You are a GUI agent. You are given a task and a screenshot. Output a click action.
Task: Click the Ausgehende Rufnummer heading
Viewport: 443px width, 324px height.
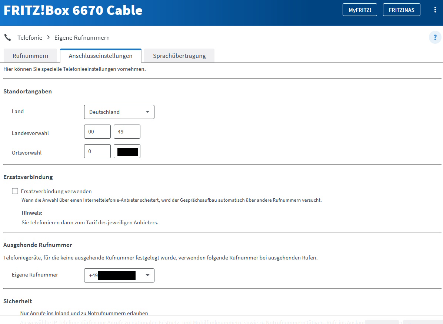coord(37,245)
